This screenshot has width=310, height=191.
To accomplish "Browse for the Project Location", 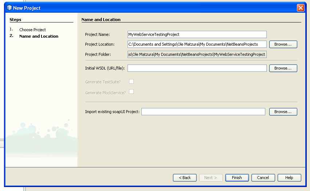I will pos(283,44).
